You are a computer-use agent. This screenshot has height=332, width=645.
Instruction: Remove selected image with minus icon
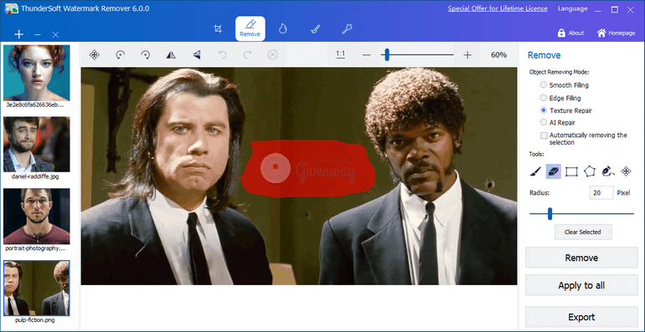(38, 35)
